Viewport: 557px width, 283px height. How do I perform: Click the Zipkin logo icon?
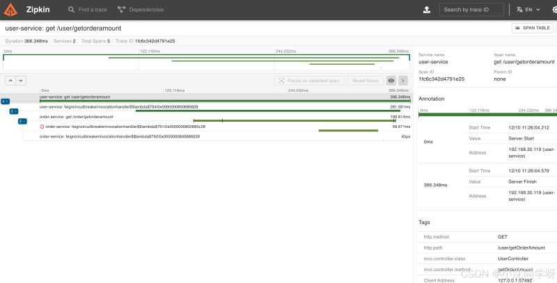coord(10,10)
